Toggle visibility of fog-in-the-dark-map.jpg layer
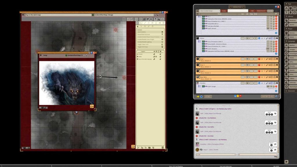 tap(154, 59)
